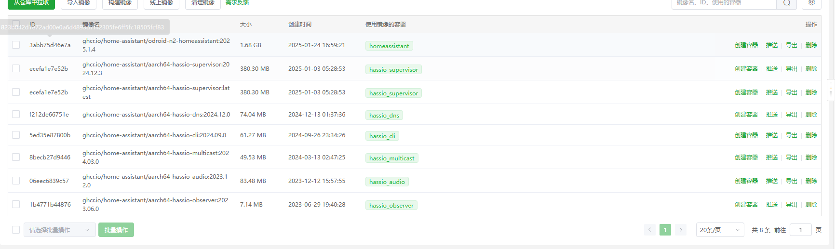Open the hassio_audio container tag
The height and width of the screenshot is (249, 835).
coord(387,182)
